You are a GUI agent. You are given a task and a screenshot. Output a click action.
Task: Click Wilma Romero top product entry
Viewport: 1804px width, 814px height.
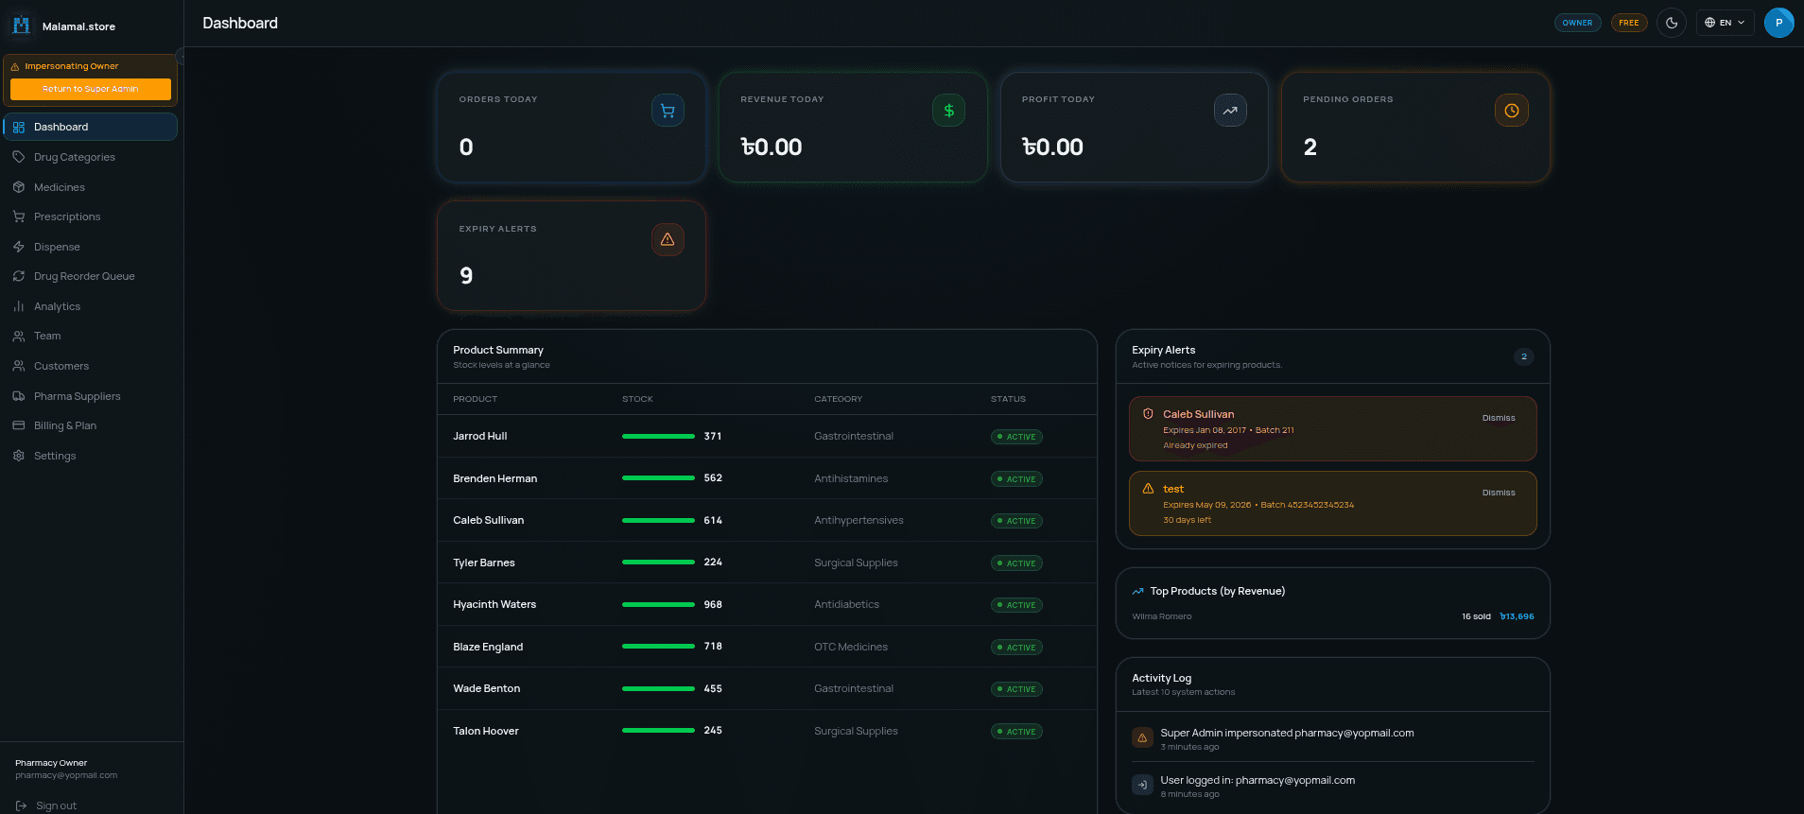(1332, 616)
